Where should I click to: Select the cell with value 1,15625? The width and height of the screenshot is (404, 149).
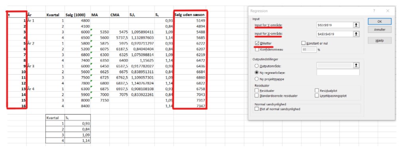142,60
